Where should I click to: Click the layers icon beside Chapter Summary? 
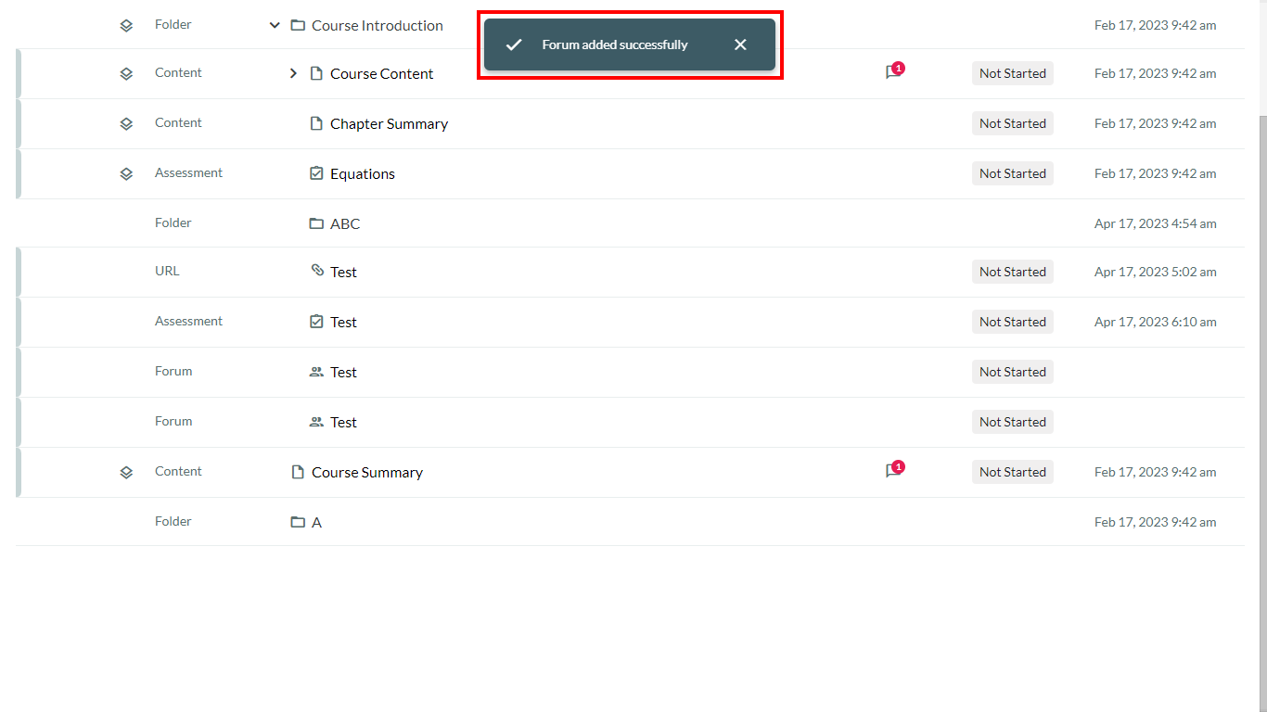click(x=126, y=123)
